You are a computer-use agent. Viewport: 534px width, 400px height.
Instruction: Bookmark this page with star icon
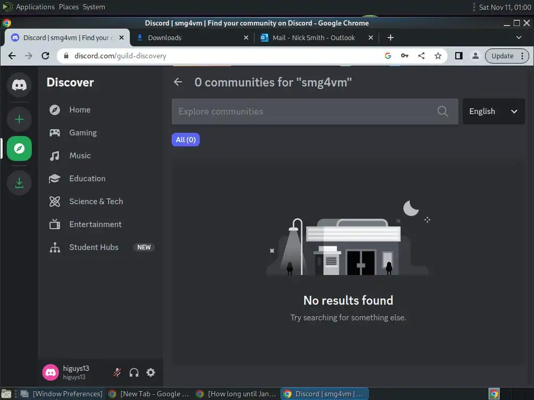point(438,56)
